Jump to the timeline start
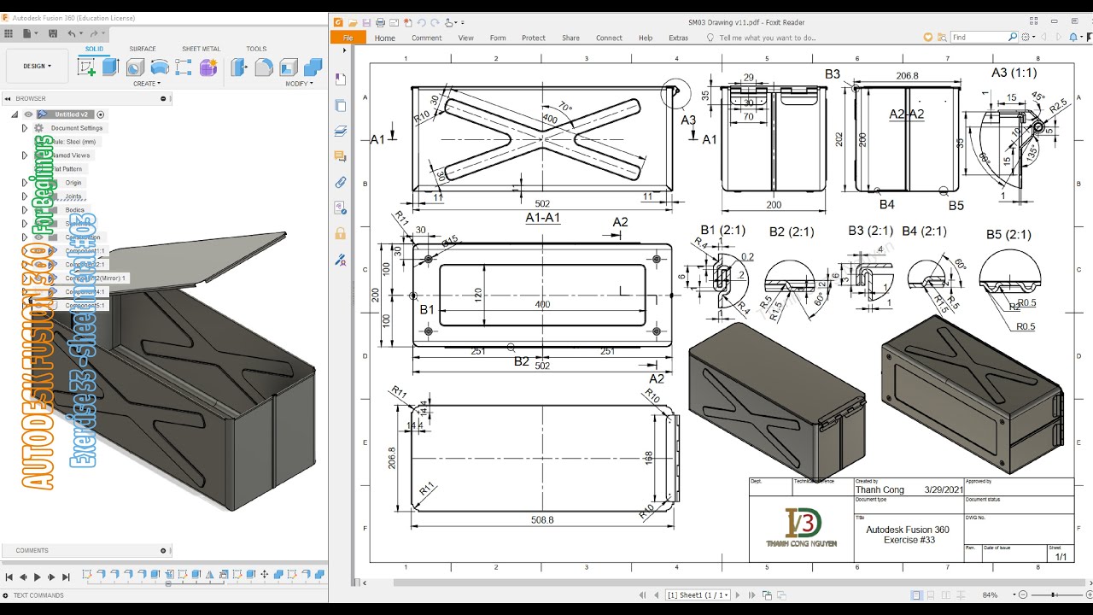Screen dimensions: 1093x615 [9, 577]
